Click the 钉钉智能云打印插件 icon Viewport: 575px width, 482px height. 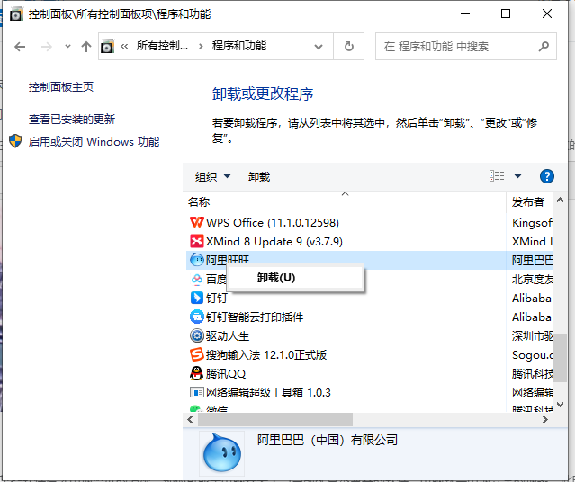[196, 317]
